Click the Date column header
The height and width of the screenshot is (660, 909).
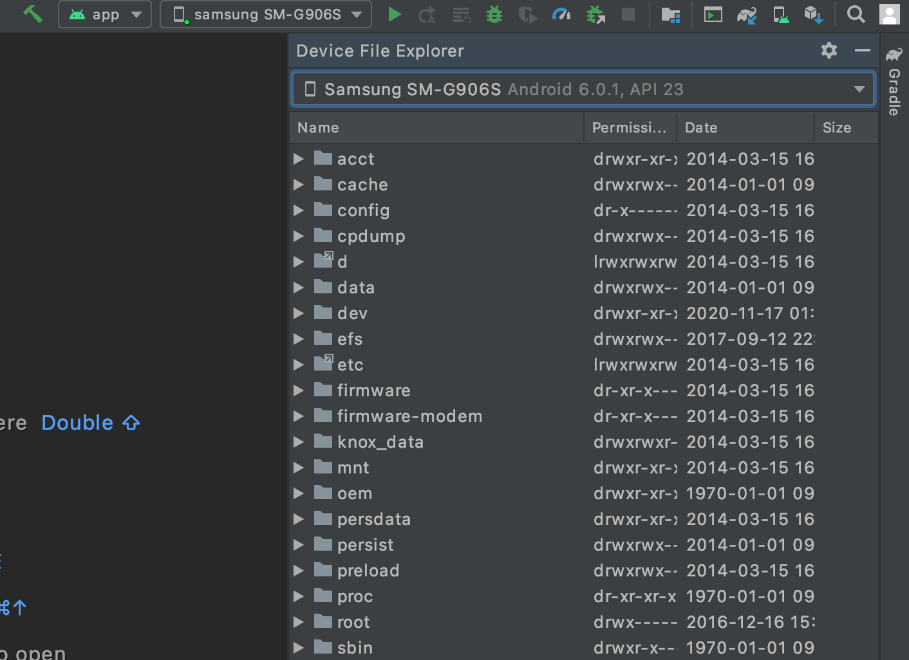tap(745, 127)
